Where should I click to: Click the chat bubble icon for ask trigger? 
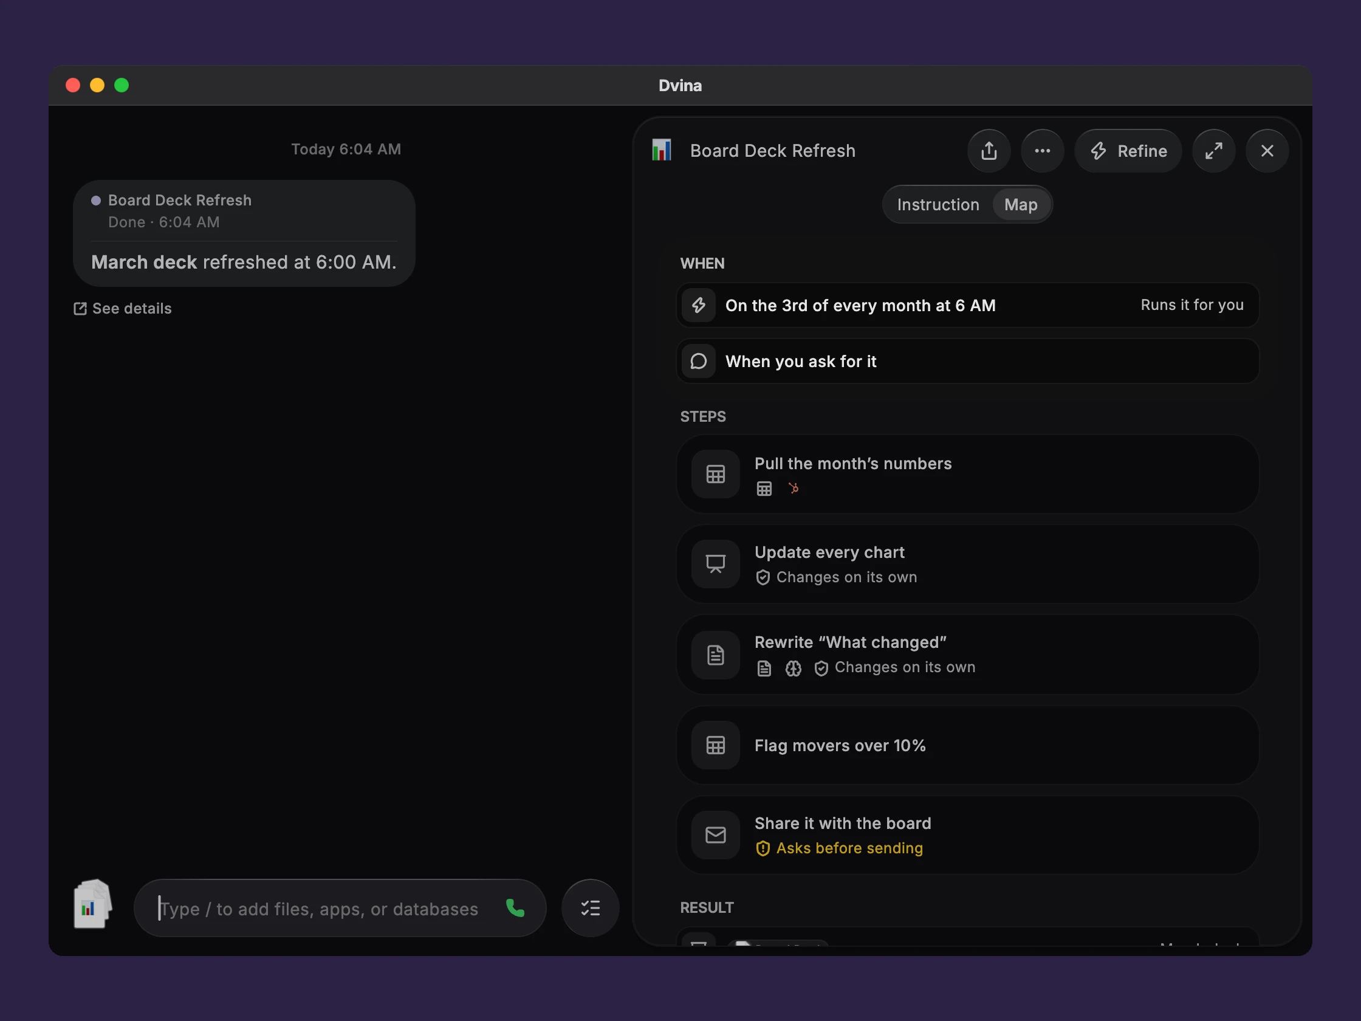[x=698, y=361]
